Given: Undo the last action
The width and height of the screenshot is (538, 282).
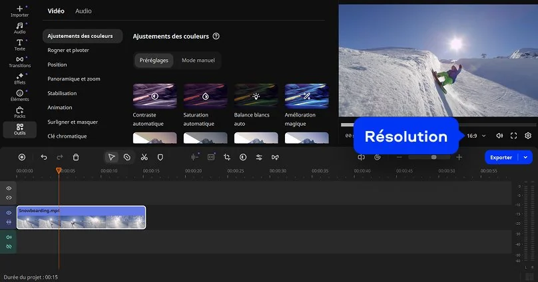Looking at the screenshot, I should point(44,157).
